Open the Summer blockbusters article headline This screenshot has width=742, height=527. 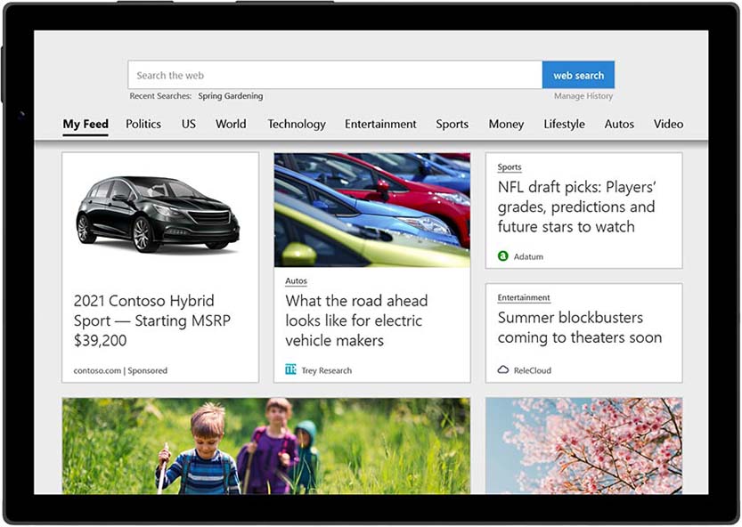click(579, 328)
